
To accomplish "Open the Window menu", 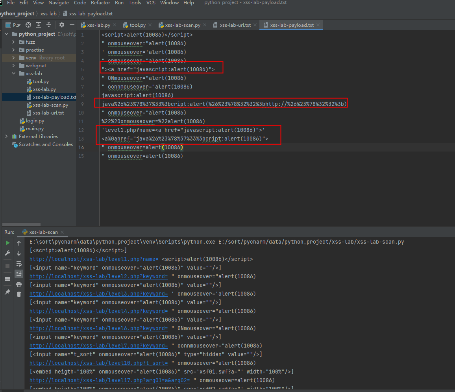I will (x=169, y=3).
